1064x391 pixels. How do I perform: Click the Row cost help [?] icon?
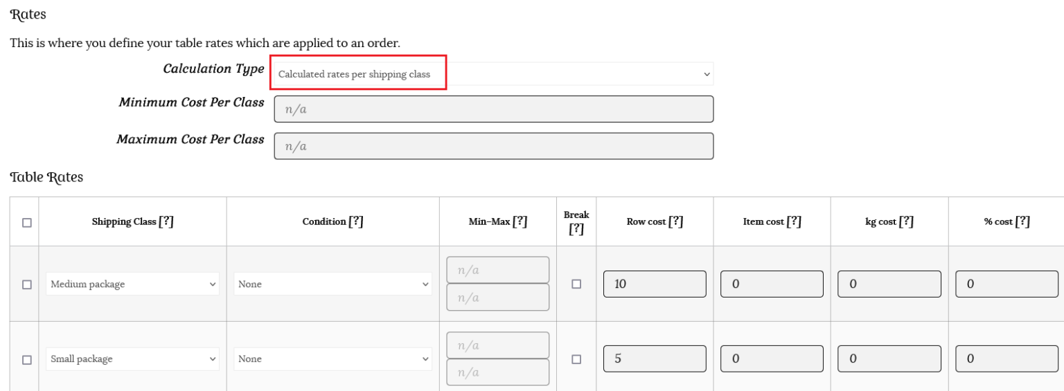675,221
